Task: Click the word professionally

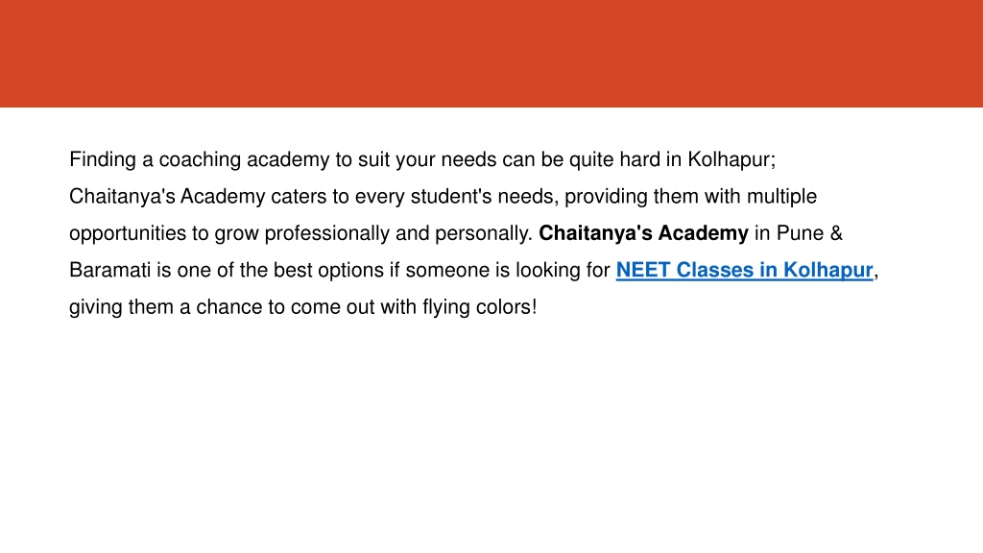Action: (x=326, y=233)
